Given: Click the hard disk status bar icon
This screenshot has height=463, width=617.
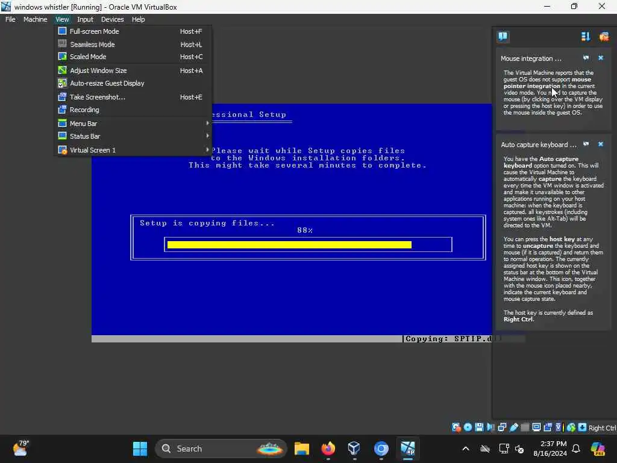Looking at the screenshot, I should [456, 427].
